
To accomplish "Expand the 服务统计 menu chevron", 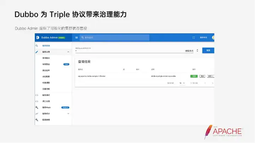I will click(68, 114).
